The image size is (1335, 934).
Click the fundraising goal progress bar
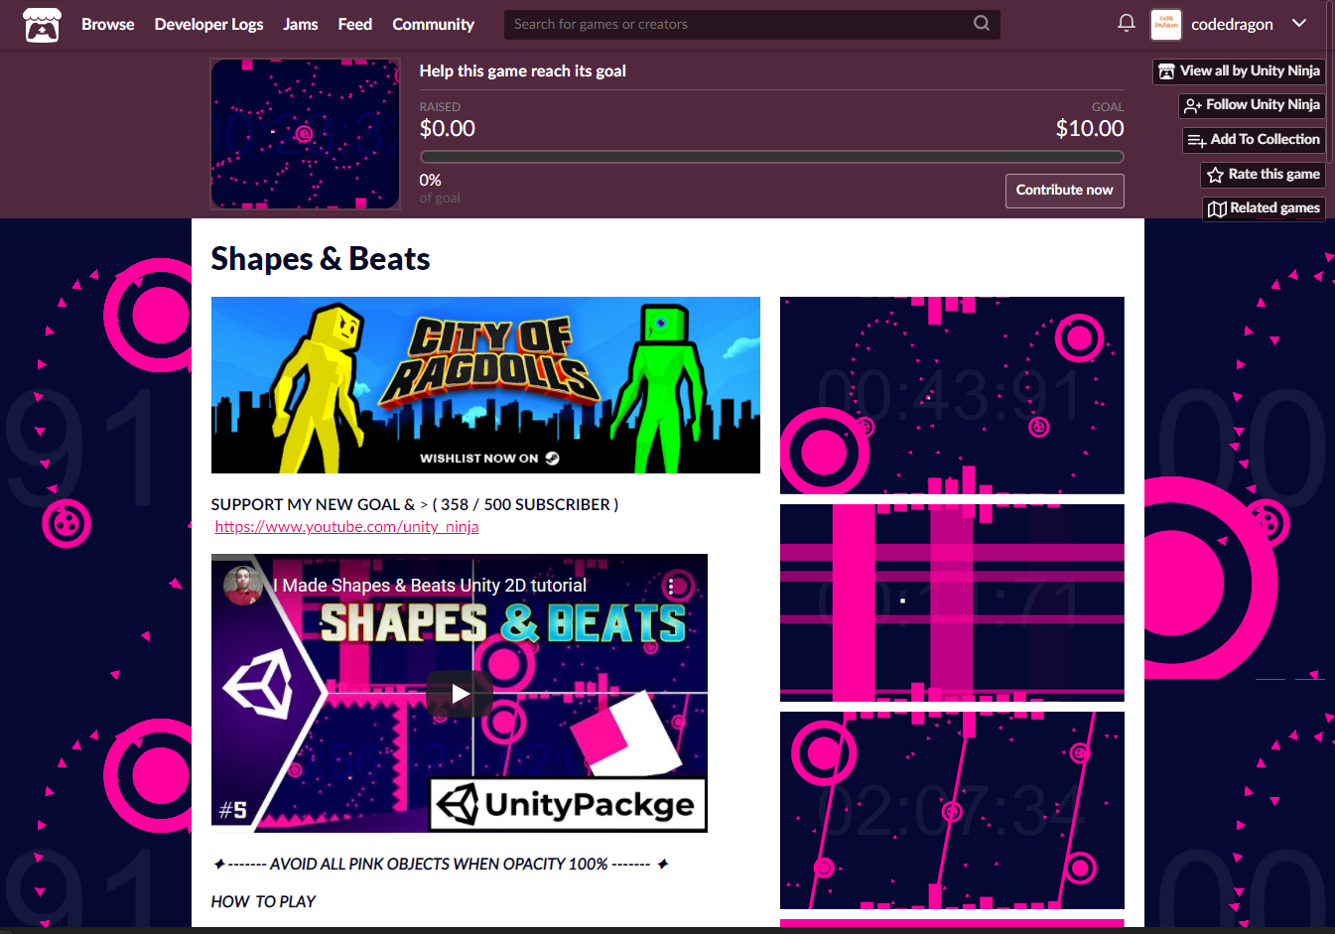771,157
